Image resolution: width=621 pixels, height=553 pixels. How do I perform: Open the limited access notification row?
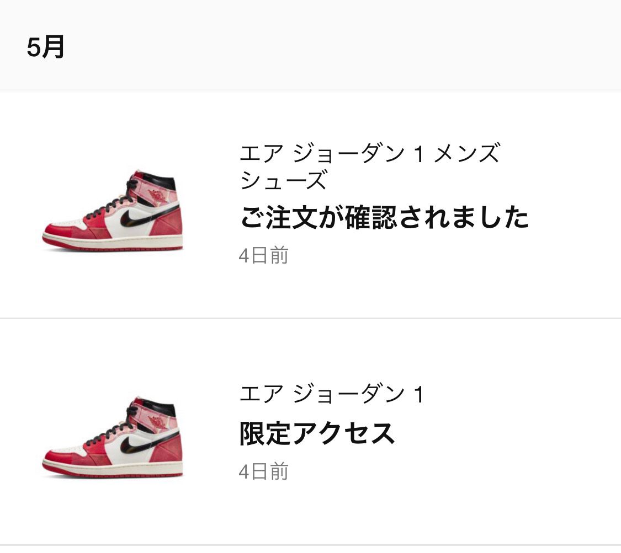[310, 432]
